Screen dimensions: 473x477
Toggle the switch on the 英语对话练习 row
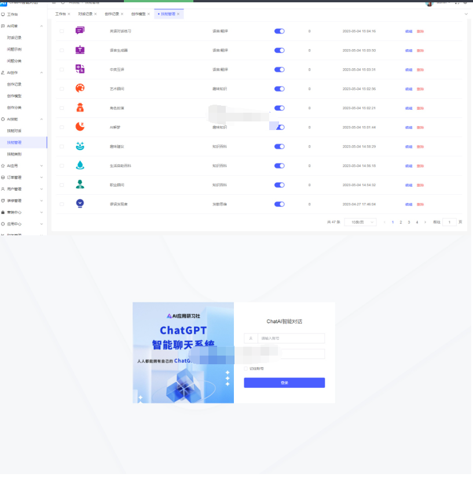(279, 31)
